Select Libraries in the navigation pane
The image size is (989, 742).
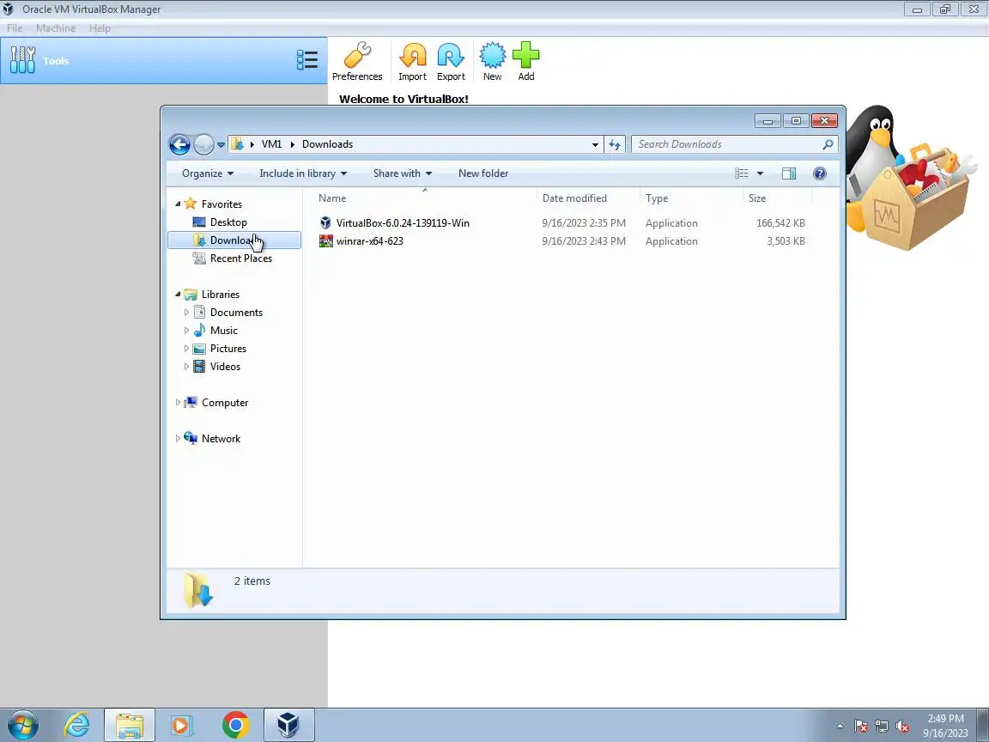point(220,295)
